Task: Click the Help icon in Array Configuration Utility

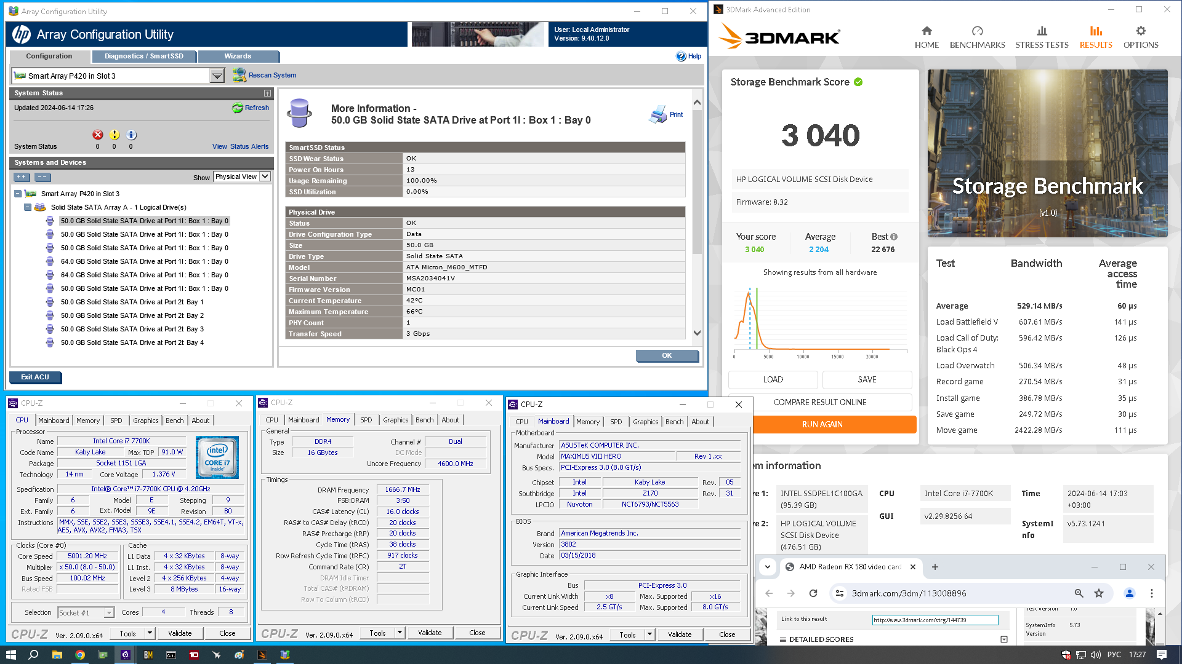Action: click(681, 56)
